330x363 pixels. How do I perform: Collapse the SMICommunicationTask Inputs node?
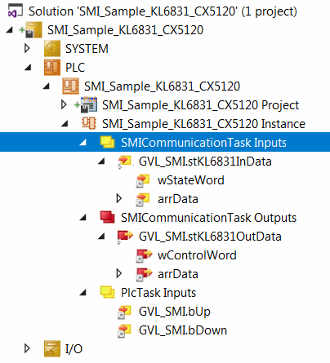point(82,143)
